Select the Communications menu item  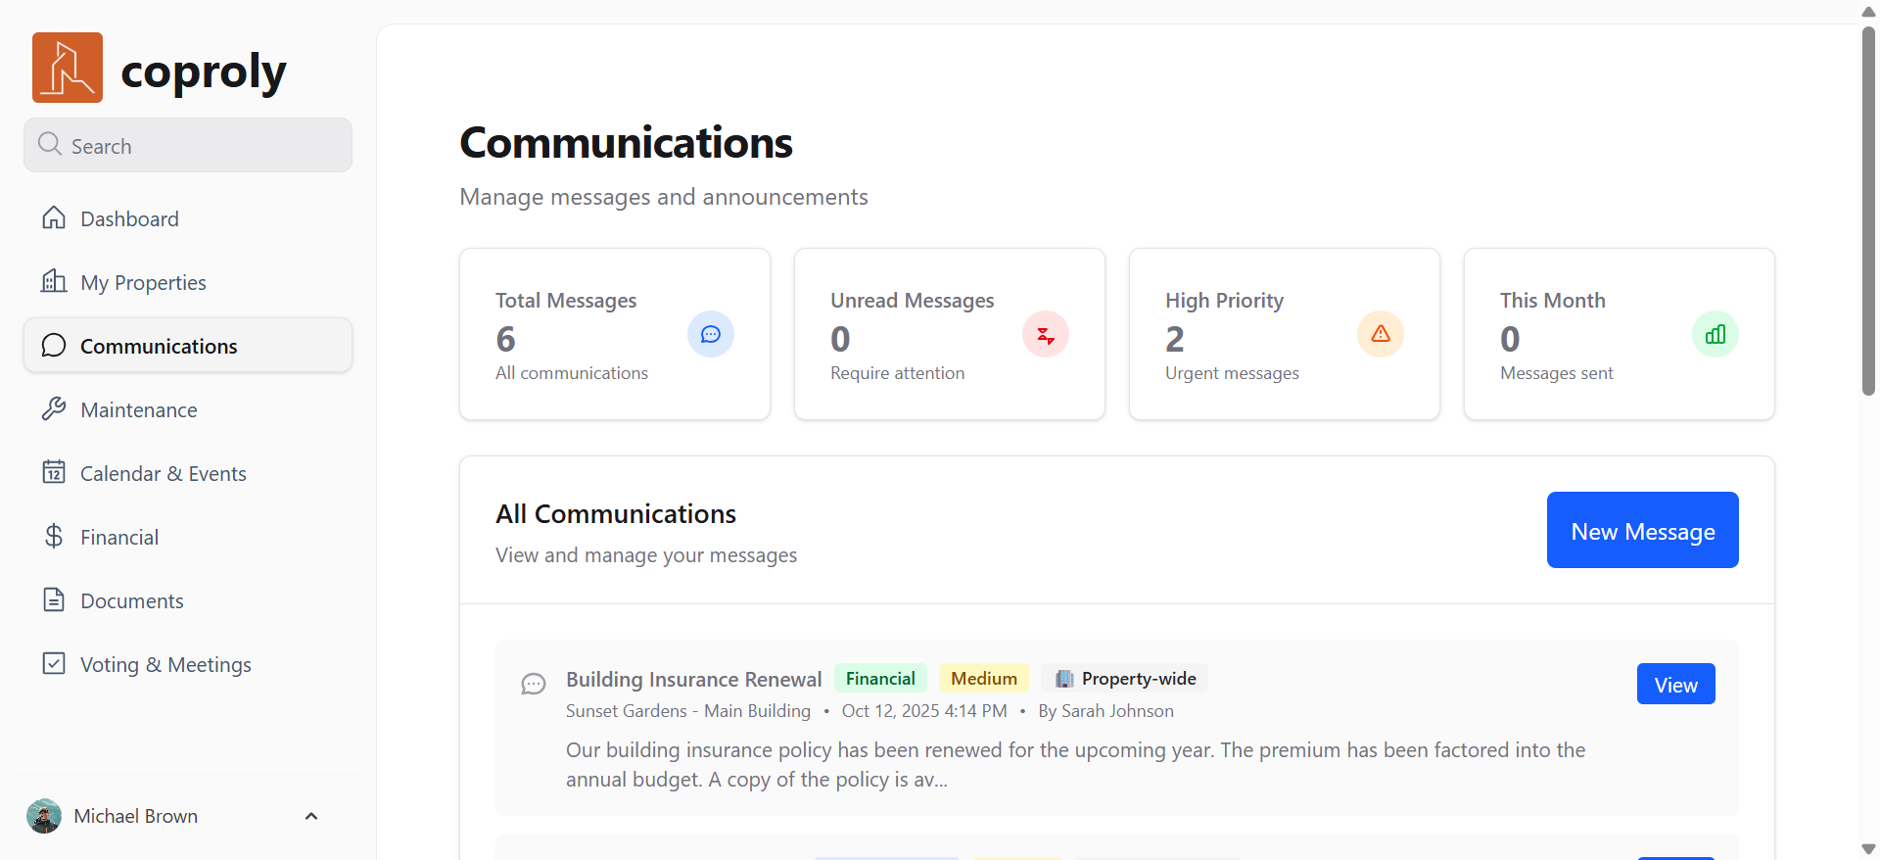pos(188,346)
